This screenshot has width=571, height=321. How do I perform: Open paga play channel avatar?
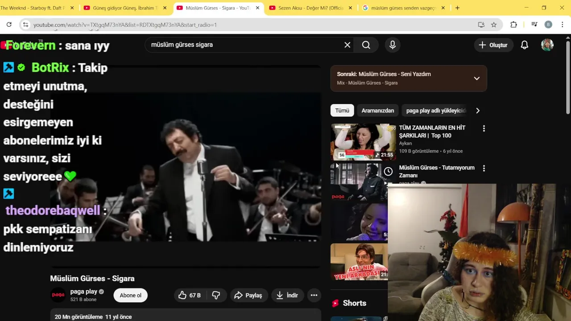[x=58, y=295]
